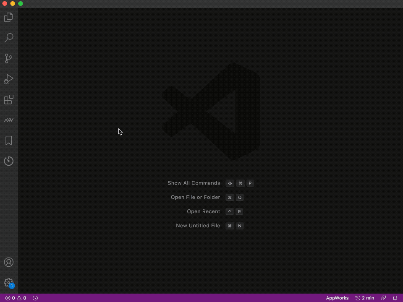Image resolution: width=403 pixels, height=302 pixels.
Task: Open the Source Control view
Action: click(8, 58)
